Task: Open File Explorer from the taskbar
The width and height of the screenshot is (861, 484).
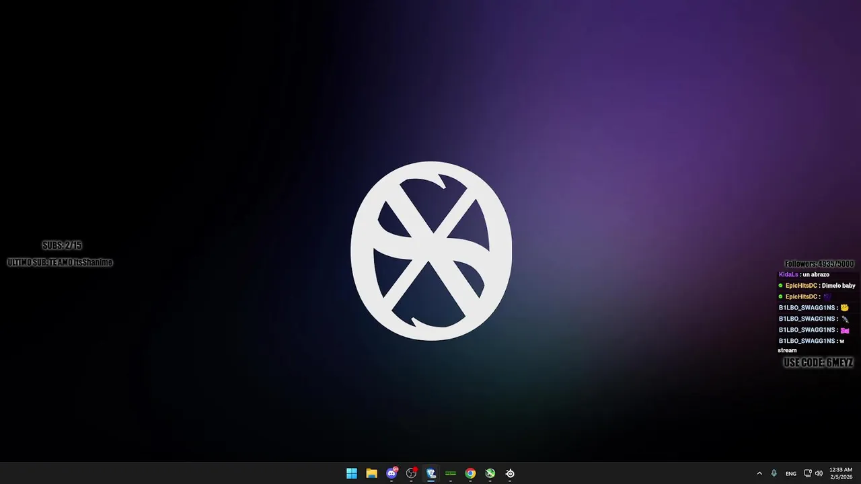Action: pyautogui.click(x=371, y=473)
